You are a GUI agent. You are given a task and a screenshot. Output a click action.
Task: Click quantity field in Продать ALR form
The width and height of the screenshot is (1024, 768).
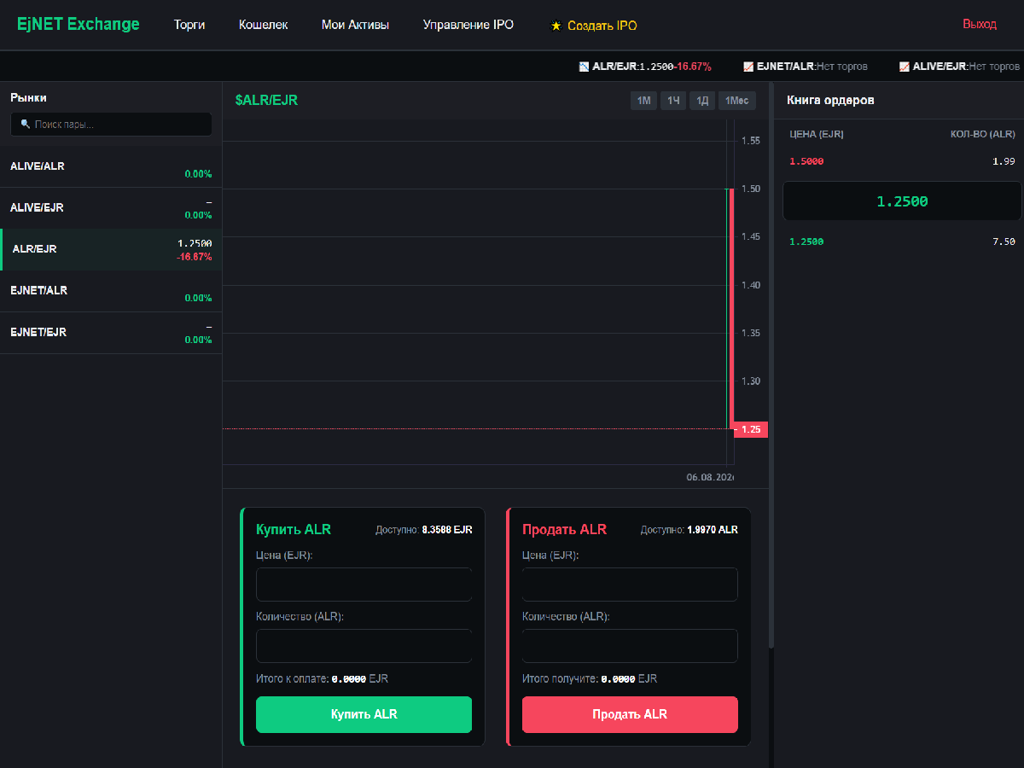(630, 646)
